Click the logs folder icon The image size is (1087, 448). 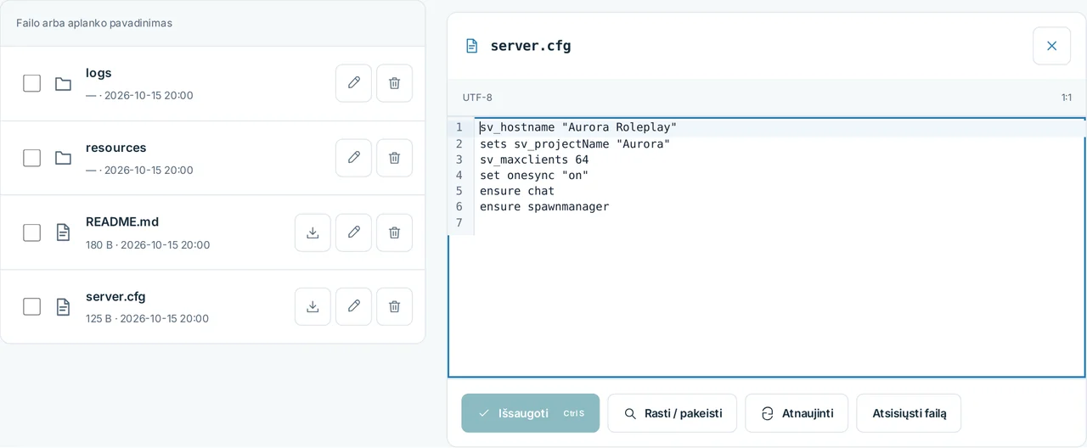point(63,83)
